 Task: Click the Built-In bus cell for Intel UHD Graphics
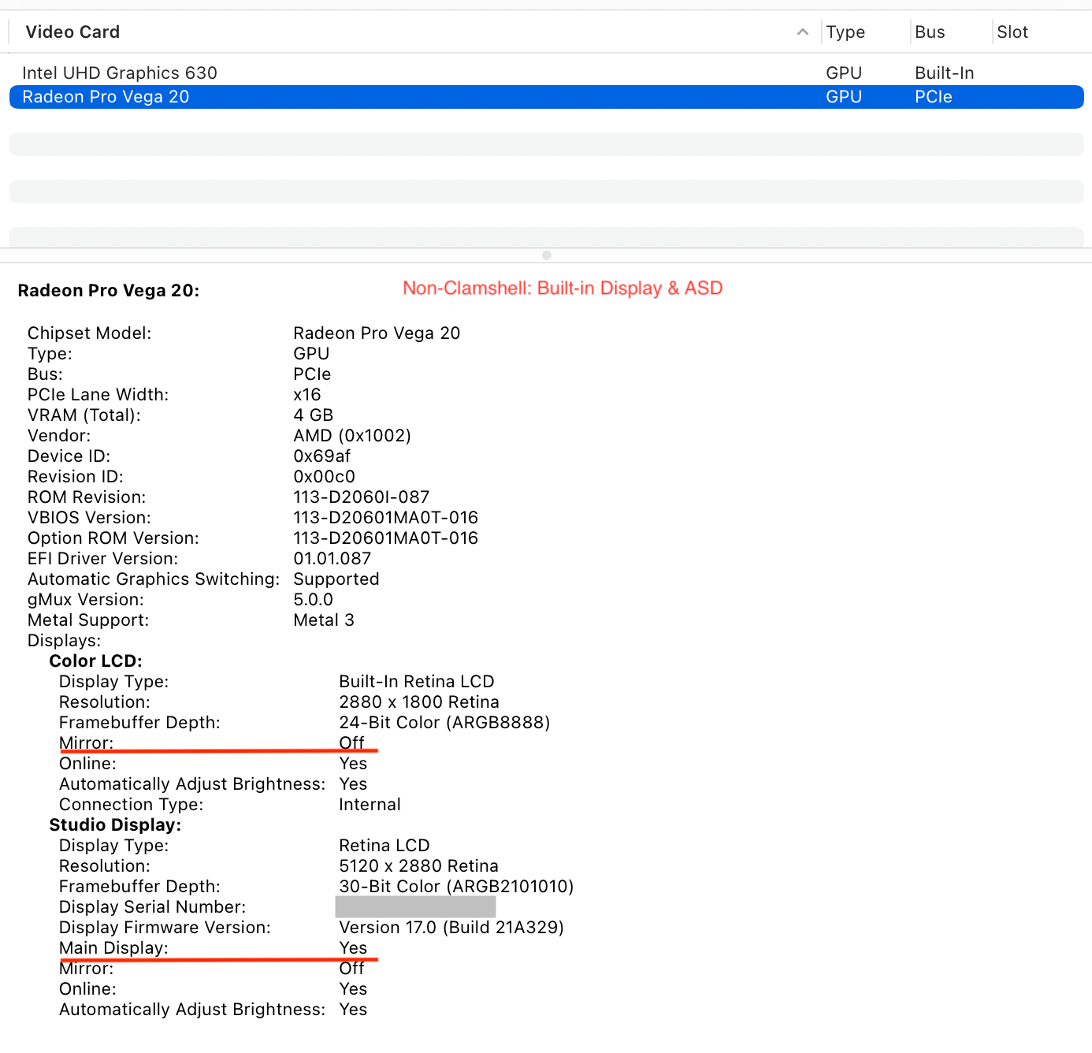[x=945, y=73]
